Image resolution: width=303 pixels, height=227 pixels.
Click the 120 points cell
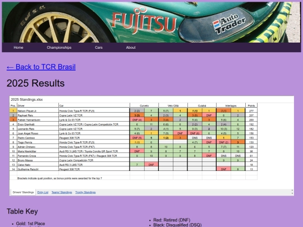coord(251,147)
